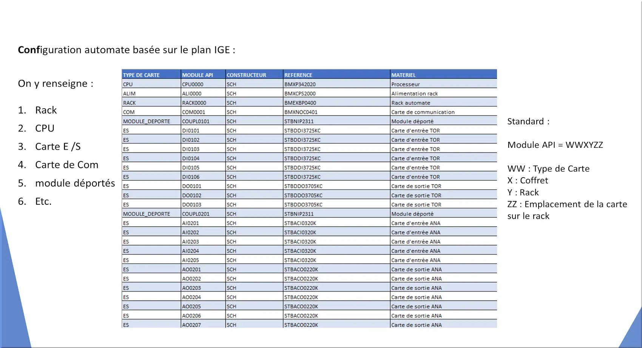Select the AO0201 module cell
This screenshot has height=348, width=642.
click(203, 269)
